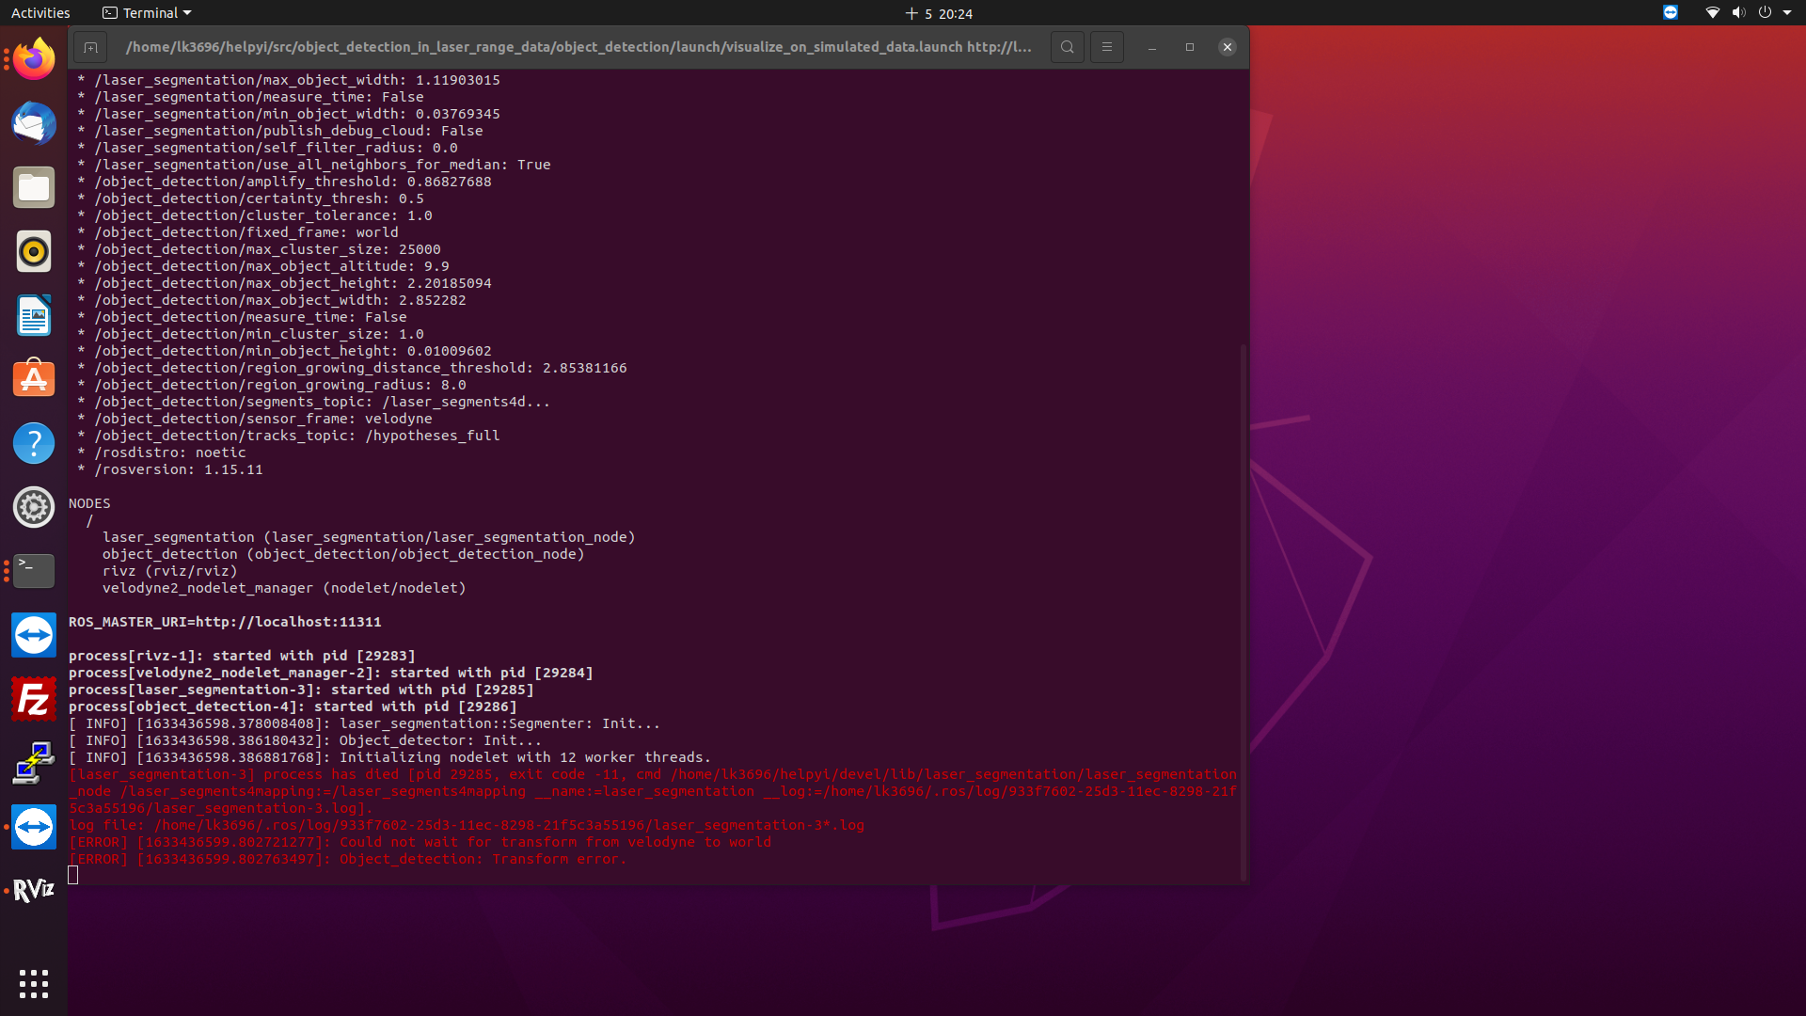Close the terminal window
The image size is (1806, 1016).
(x=1228, y=47)
